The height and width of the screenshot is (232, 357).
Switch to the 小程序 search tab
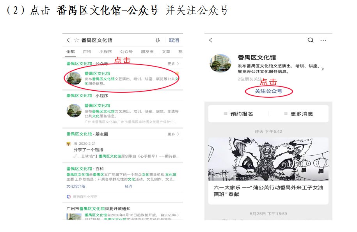[x=105, y=52]
